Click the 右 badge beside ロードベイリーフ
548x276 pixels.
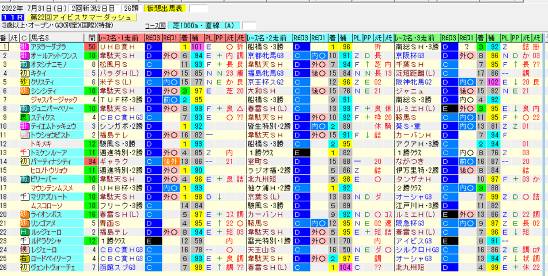point(24,258)
